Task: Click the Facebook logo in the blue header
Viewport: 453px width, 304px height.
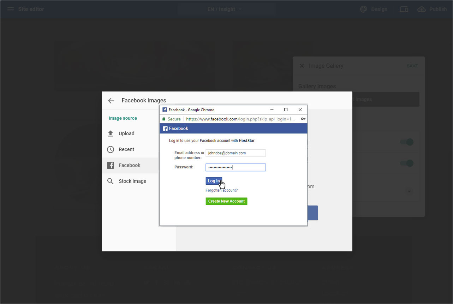Action: tap(165, 129)
